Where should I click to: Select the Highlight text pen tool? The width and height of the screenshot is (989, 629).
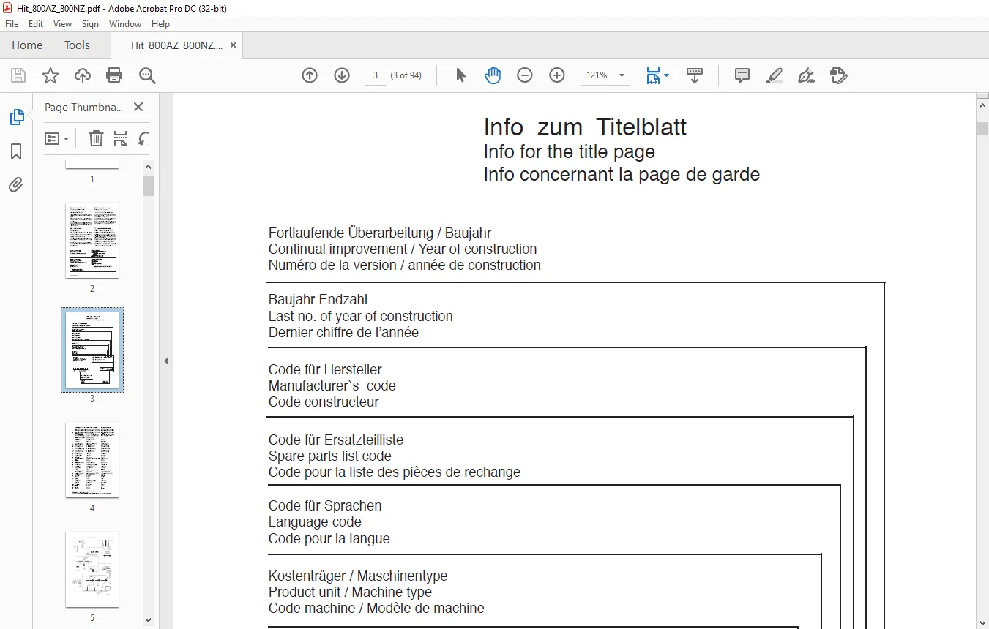tap(775, 75)
